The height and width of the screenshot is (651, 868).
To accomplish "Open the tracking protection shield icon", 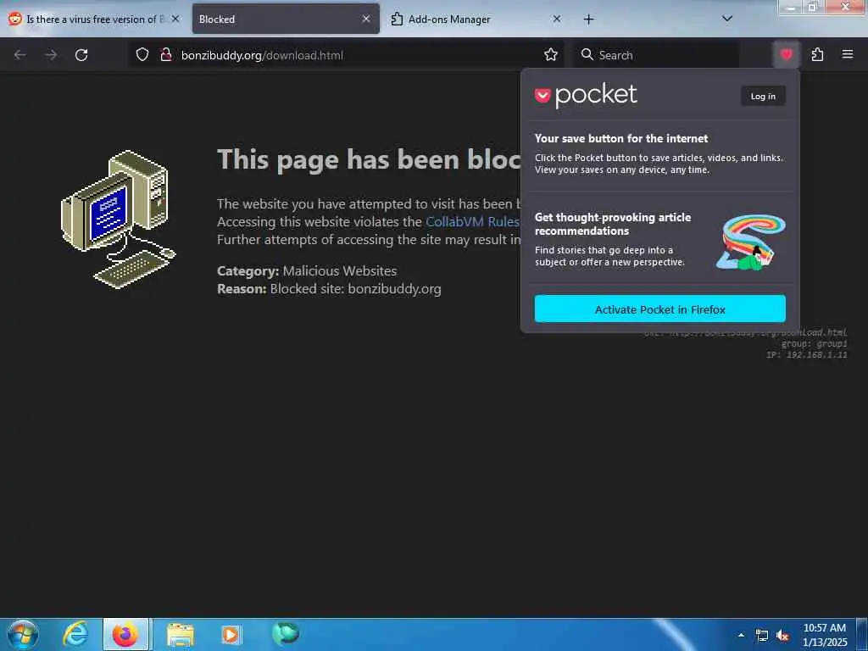I will coord(142,55).
